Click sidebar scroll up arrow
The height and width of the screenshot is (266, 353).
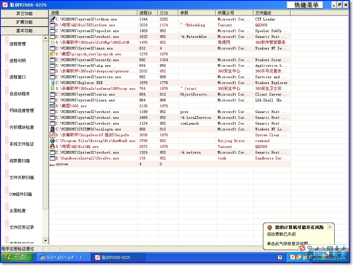point(45,38)
